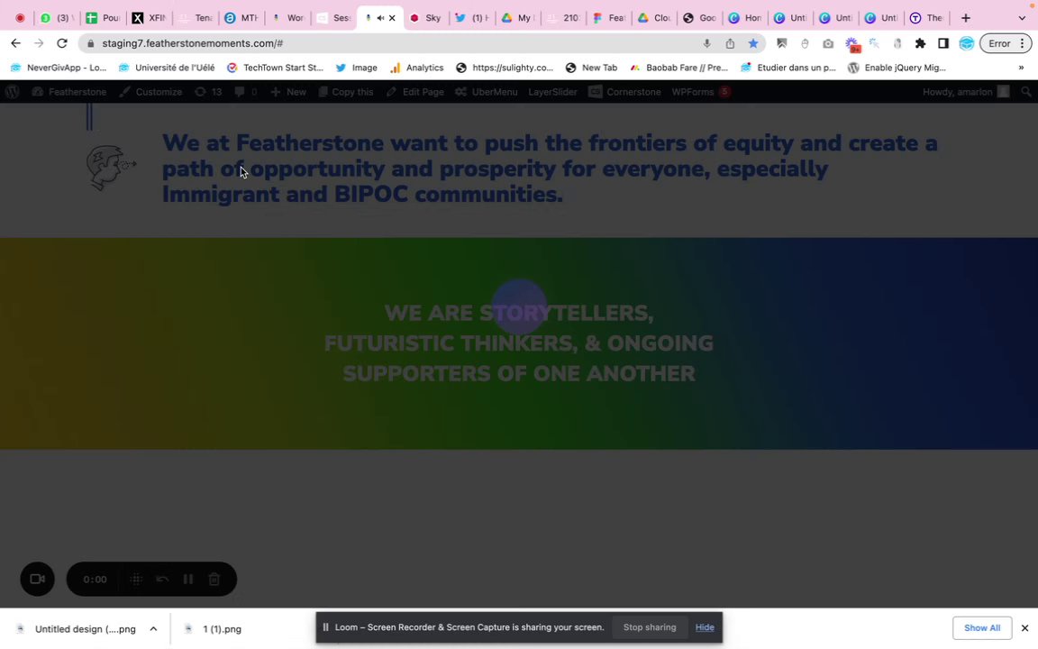Viewport: 1038px width, 649px height.
Task: Open Enable jQuery Mig... bookmark
Action: tap(897, 68)
